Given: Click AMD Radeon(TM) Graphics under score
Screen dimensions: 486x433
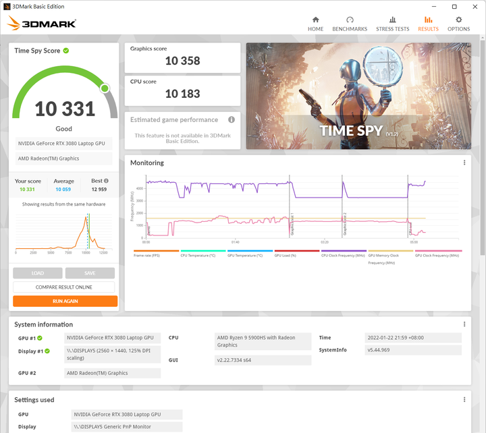Looking at the screenshot, I should point(64,158).
